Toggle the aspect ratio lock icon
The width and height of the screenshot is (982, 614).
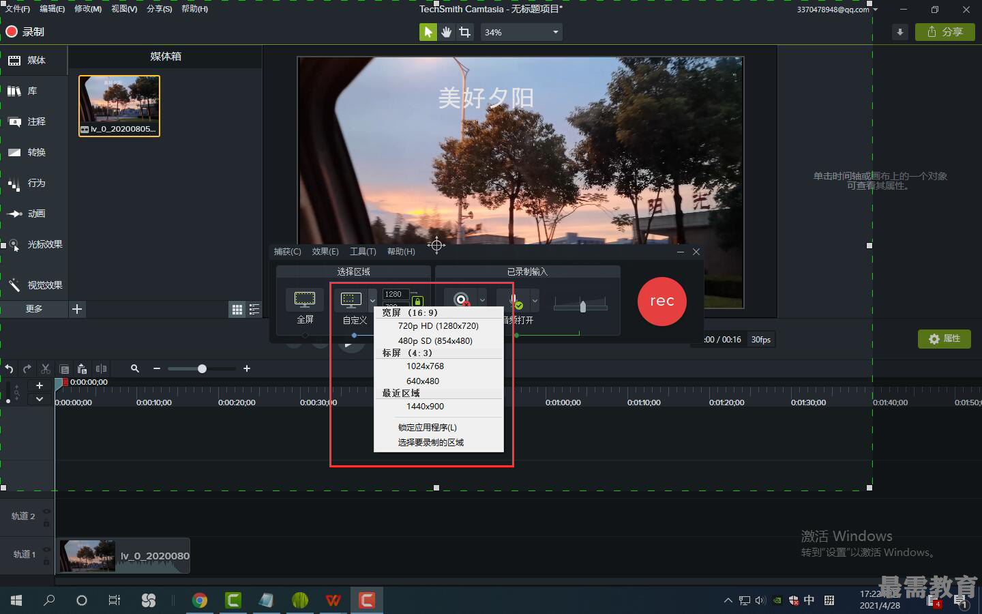pos(417,301)
